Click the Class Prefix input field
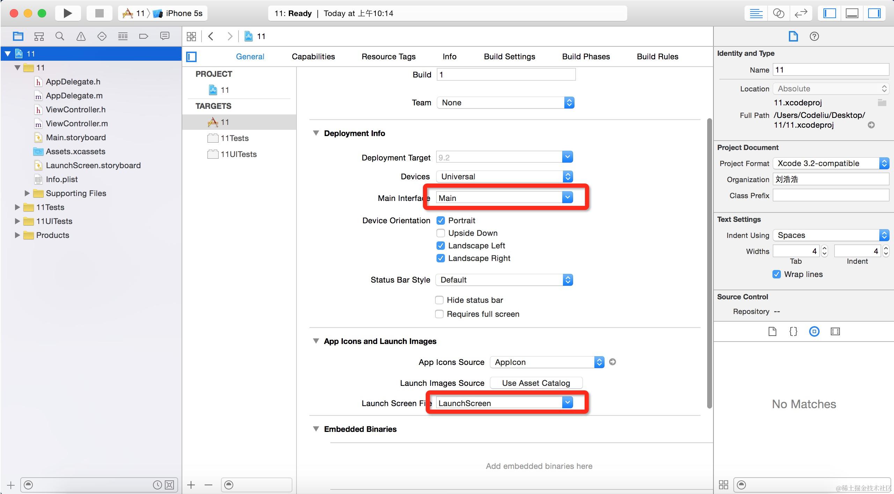The width and height of the screenshot is (894, 494). pyautogui.click(x=830, y=195)
